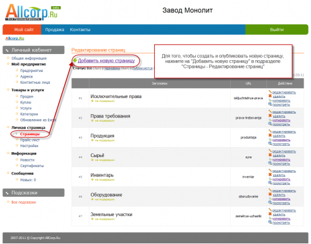Click the view magnifier icon for Права требования

tap(270, 124)
